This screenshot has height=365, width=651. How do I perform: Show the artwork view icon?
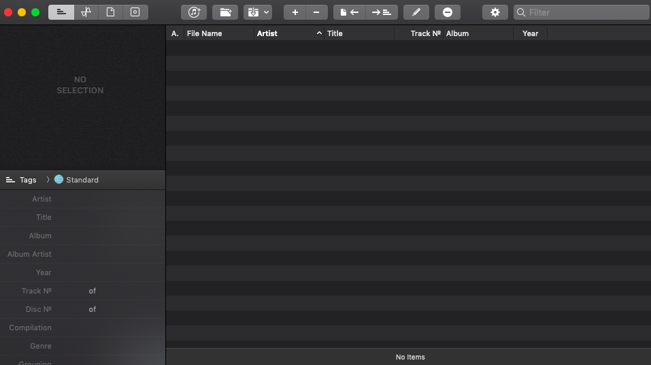[135, 12]
